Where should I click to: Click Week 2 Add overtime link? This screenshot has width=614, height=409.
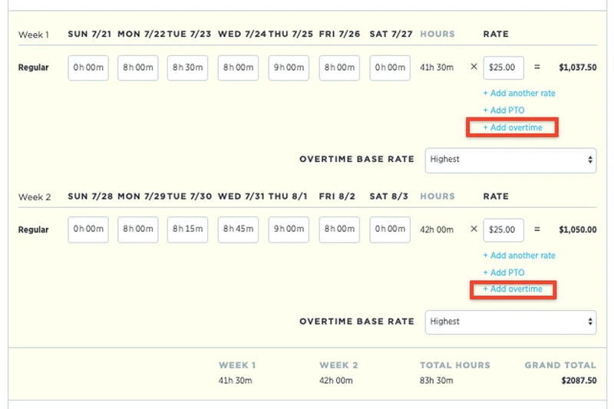513,289
